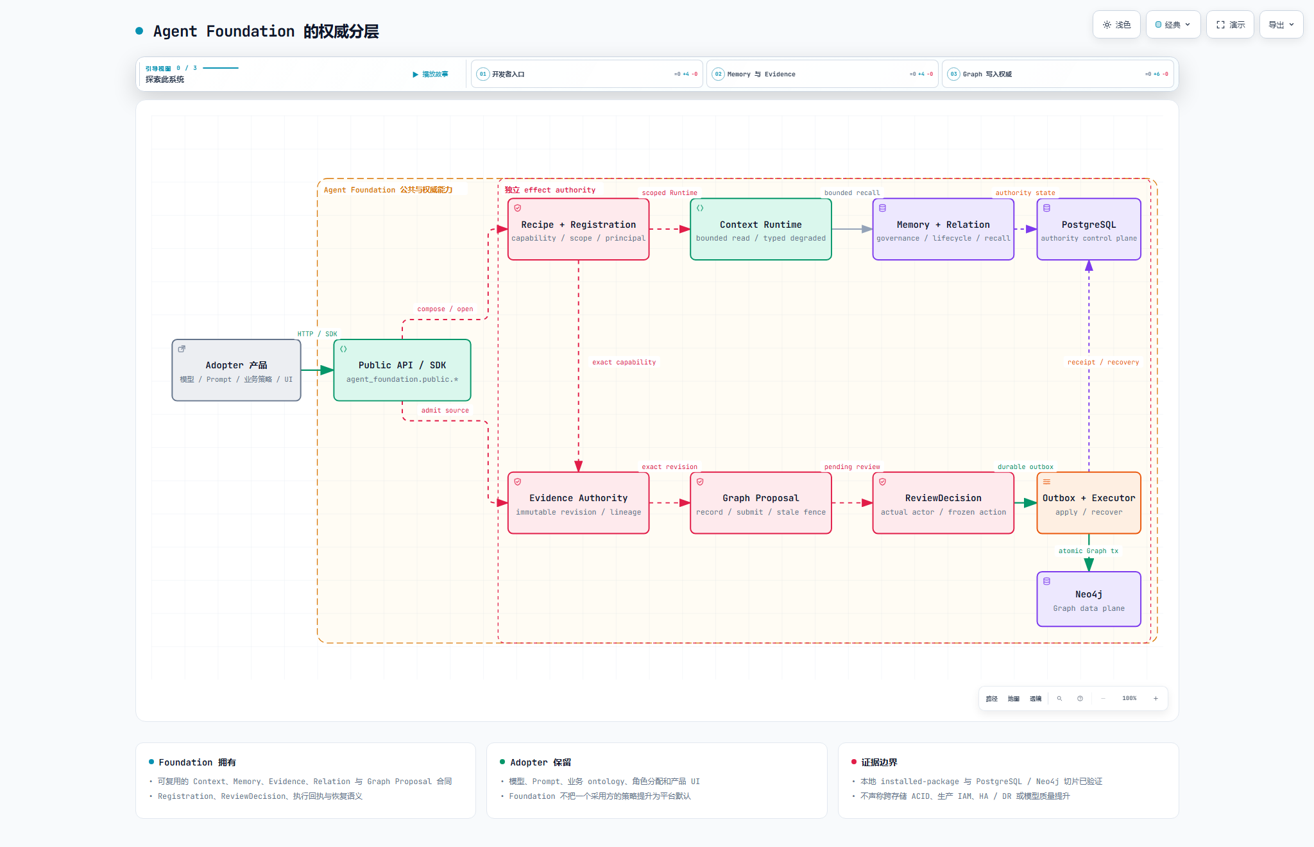Open the 导出 export dropdown
Image resolution: width=1314 pixels, height=847 pixels.
[x=1281, y=24]
